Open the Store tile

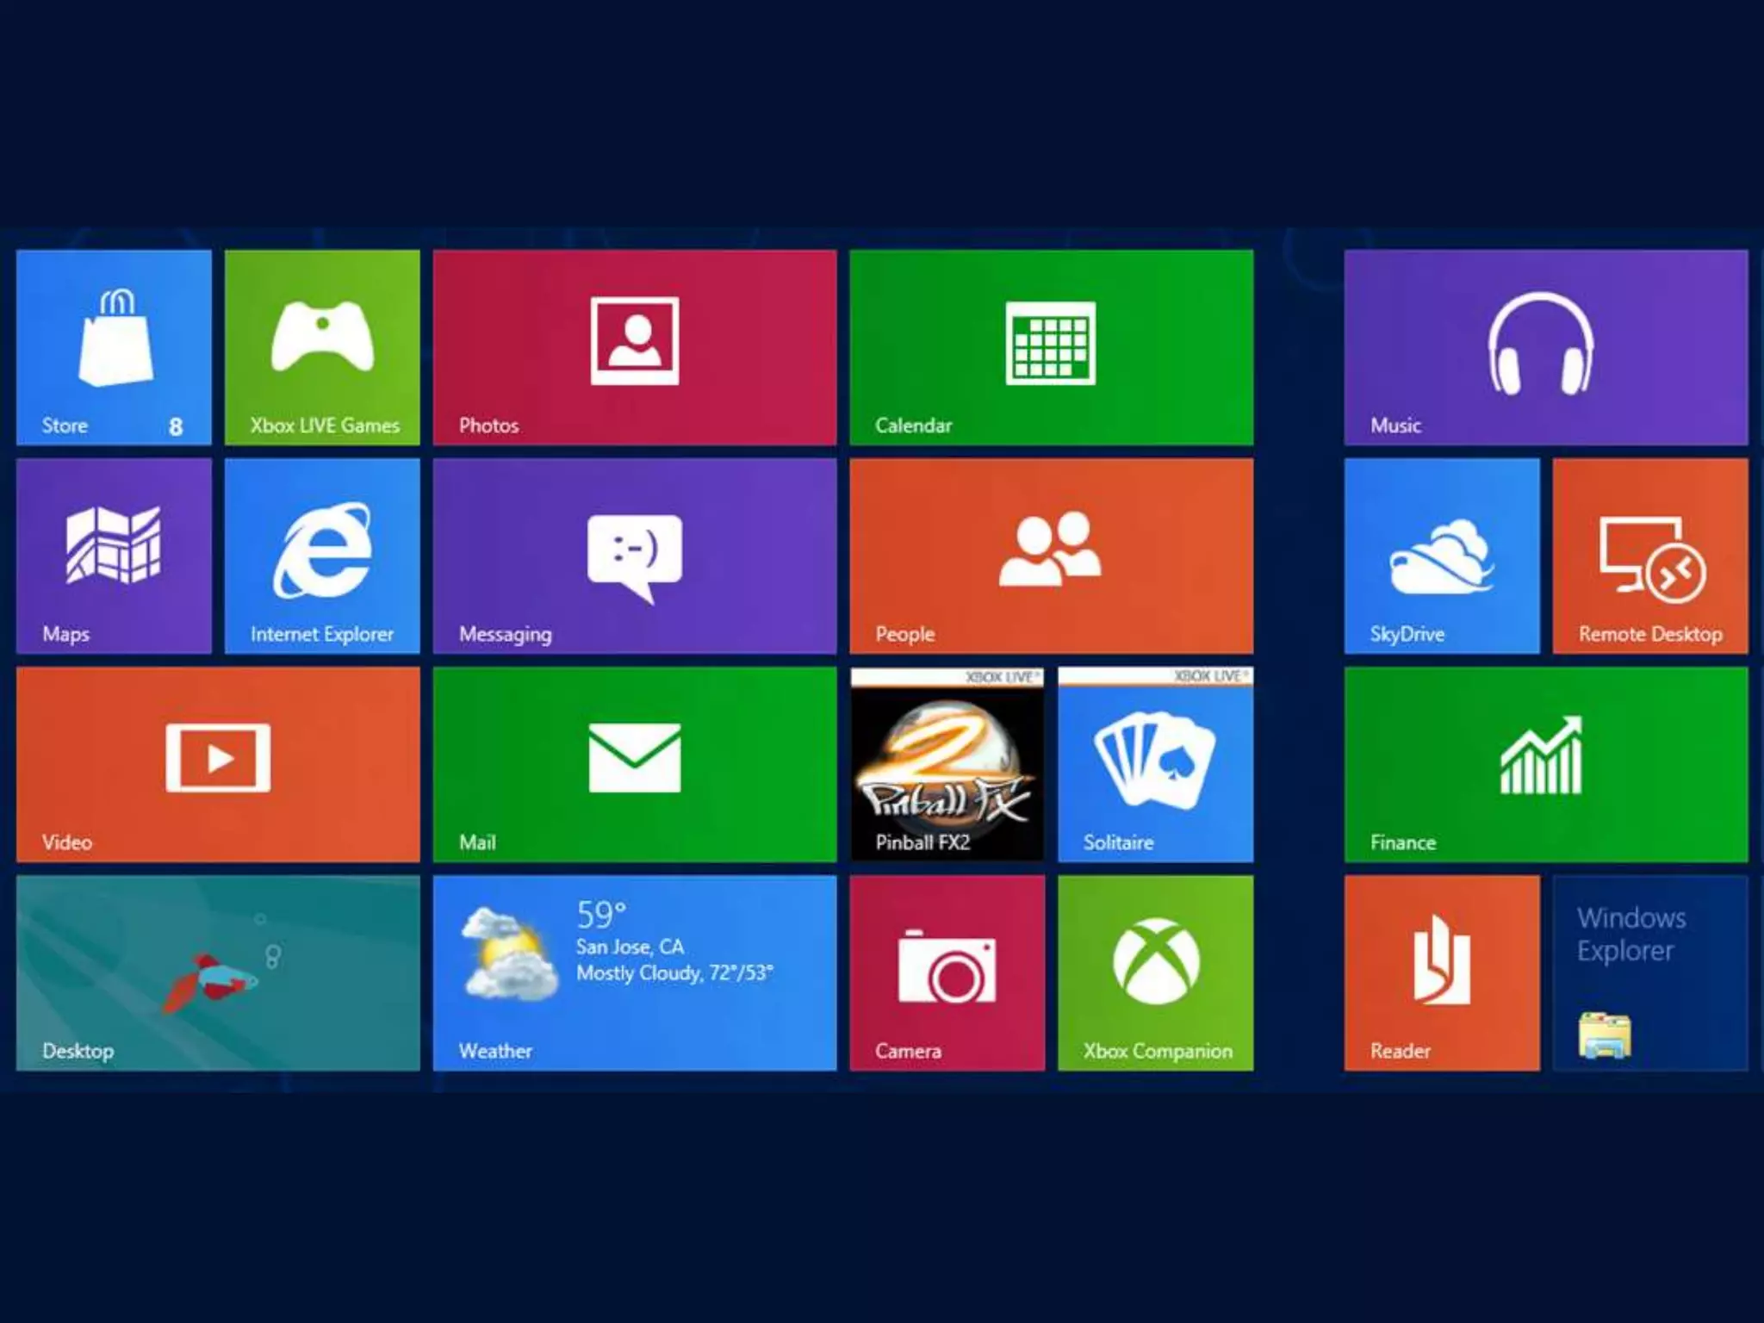tap(114, 347)
